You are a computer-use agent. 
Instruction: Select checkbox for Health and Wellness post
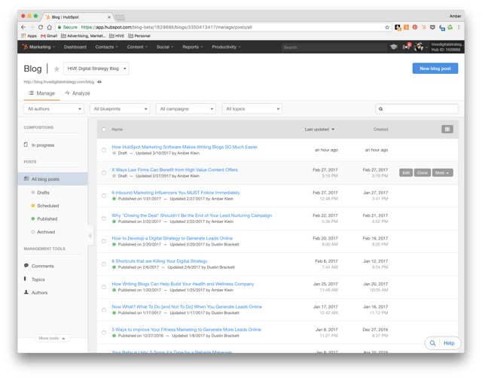click(104, 287)
